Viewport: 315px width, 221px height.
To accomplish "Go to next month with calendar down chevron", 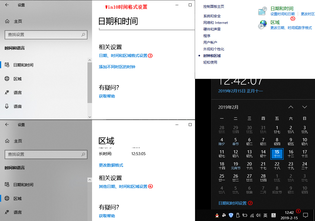I will (305, 107).
